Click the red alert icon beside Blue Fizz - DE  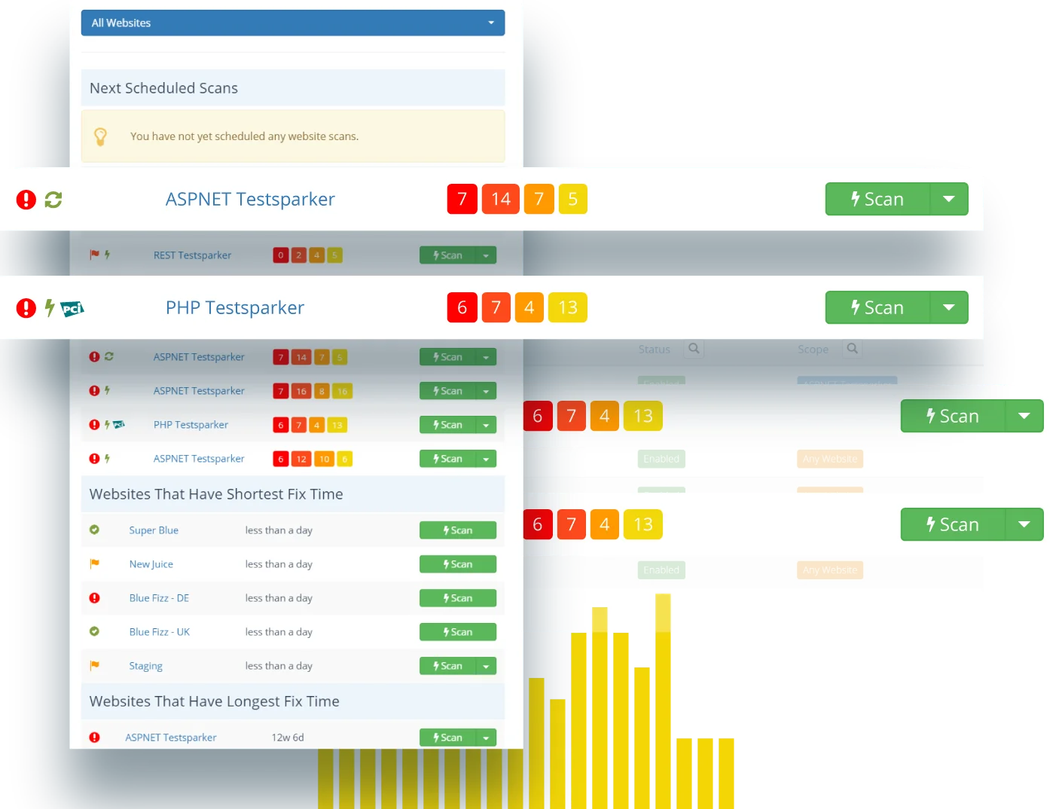coord(94,598)
